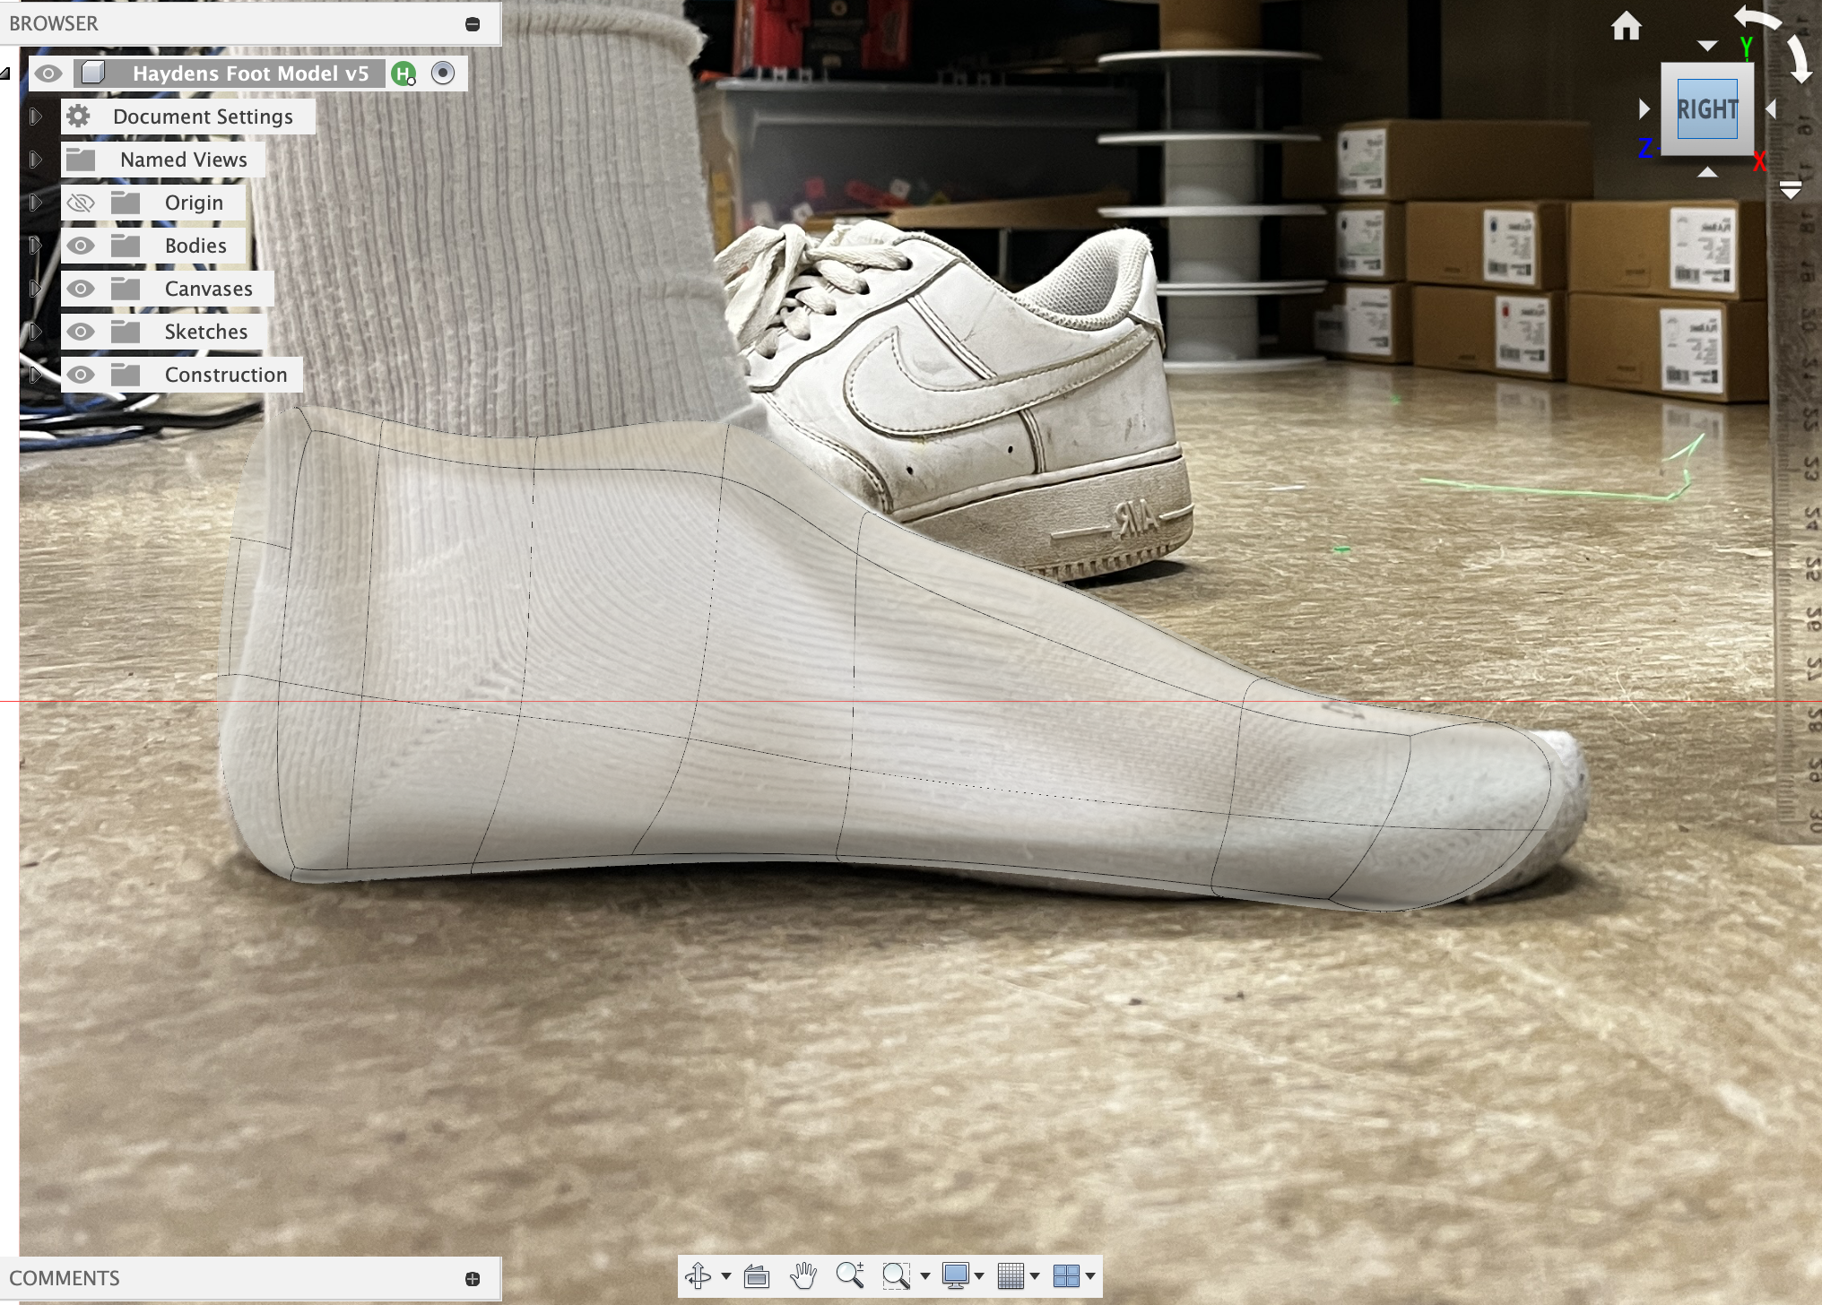Select the Sketches label
The height and width of the screenshot is (1305, 1822).
pos(205,332)
